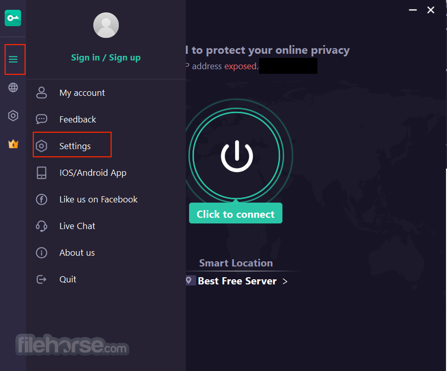Click the green key app logo
The image size is (447, 371).
point(13,18)
